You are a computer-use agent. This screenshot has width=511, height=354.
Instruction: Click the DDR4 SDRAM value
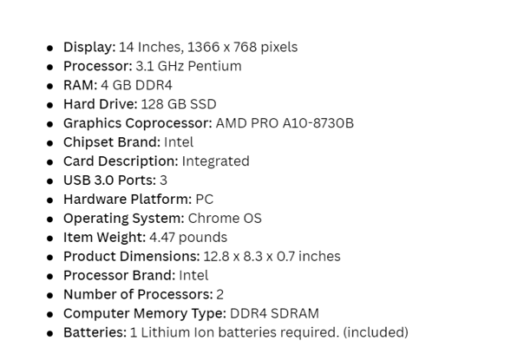[274, 314]
